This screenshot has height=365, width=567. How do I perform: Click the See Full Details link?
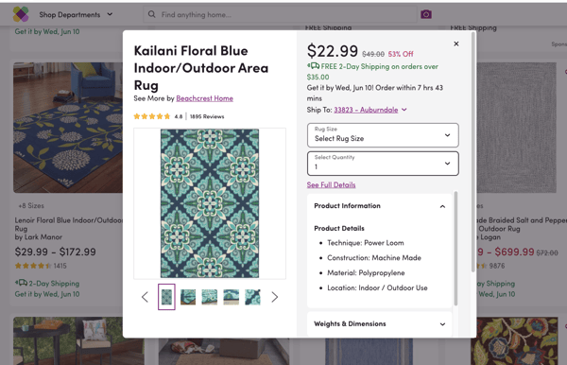331,184
